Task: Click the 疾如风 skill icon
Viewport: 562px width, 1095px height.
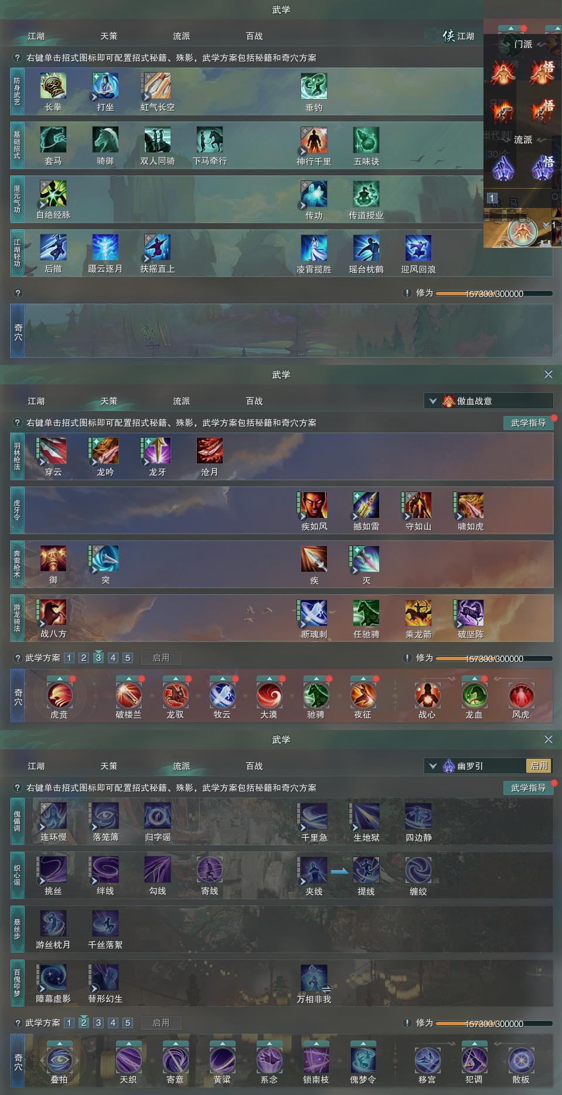Action: pos(314,505)
